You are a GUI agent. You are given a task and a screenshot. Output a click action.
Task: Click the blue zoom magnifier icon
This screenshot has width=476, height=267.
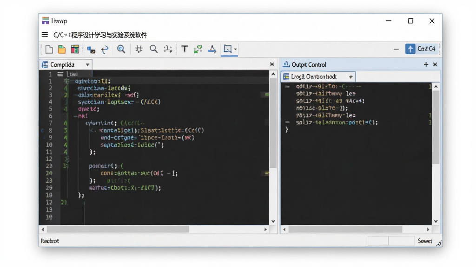pyautogui.click(x=121, y=49)
